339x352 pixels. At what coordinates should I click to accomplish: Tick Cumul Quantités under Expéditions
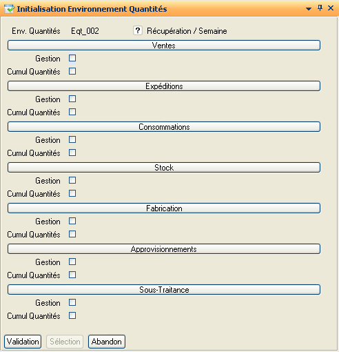pyautogui.click(x=72, y=112)
